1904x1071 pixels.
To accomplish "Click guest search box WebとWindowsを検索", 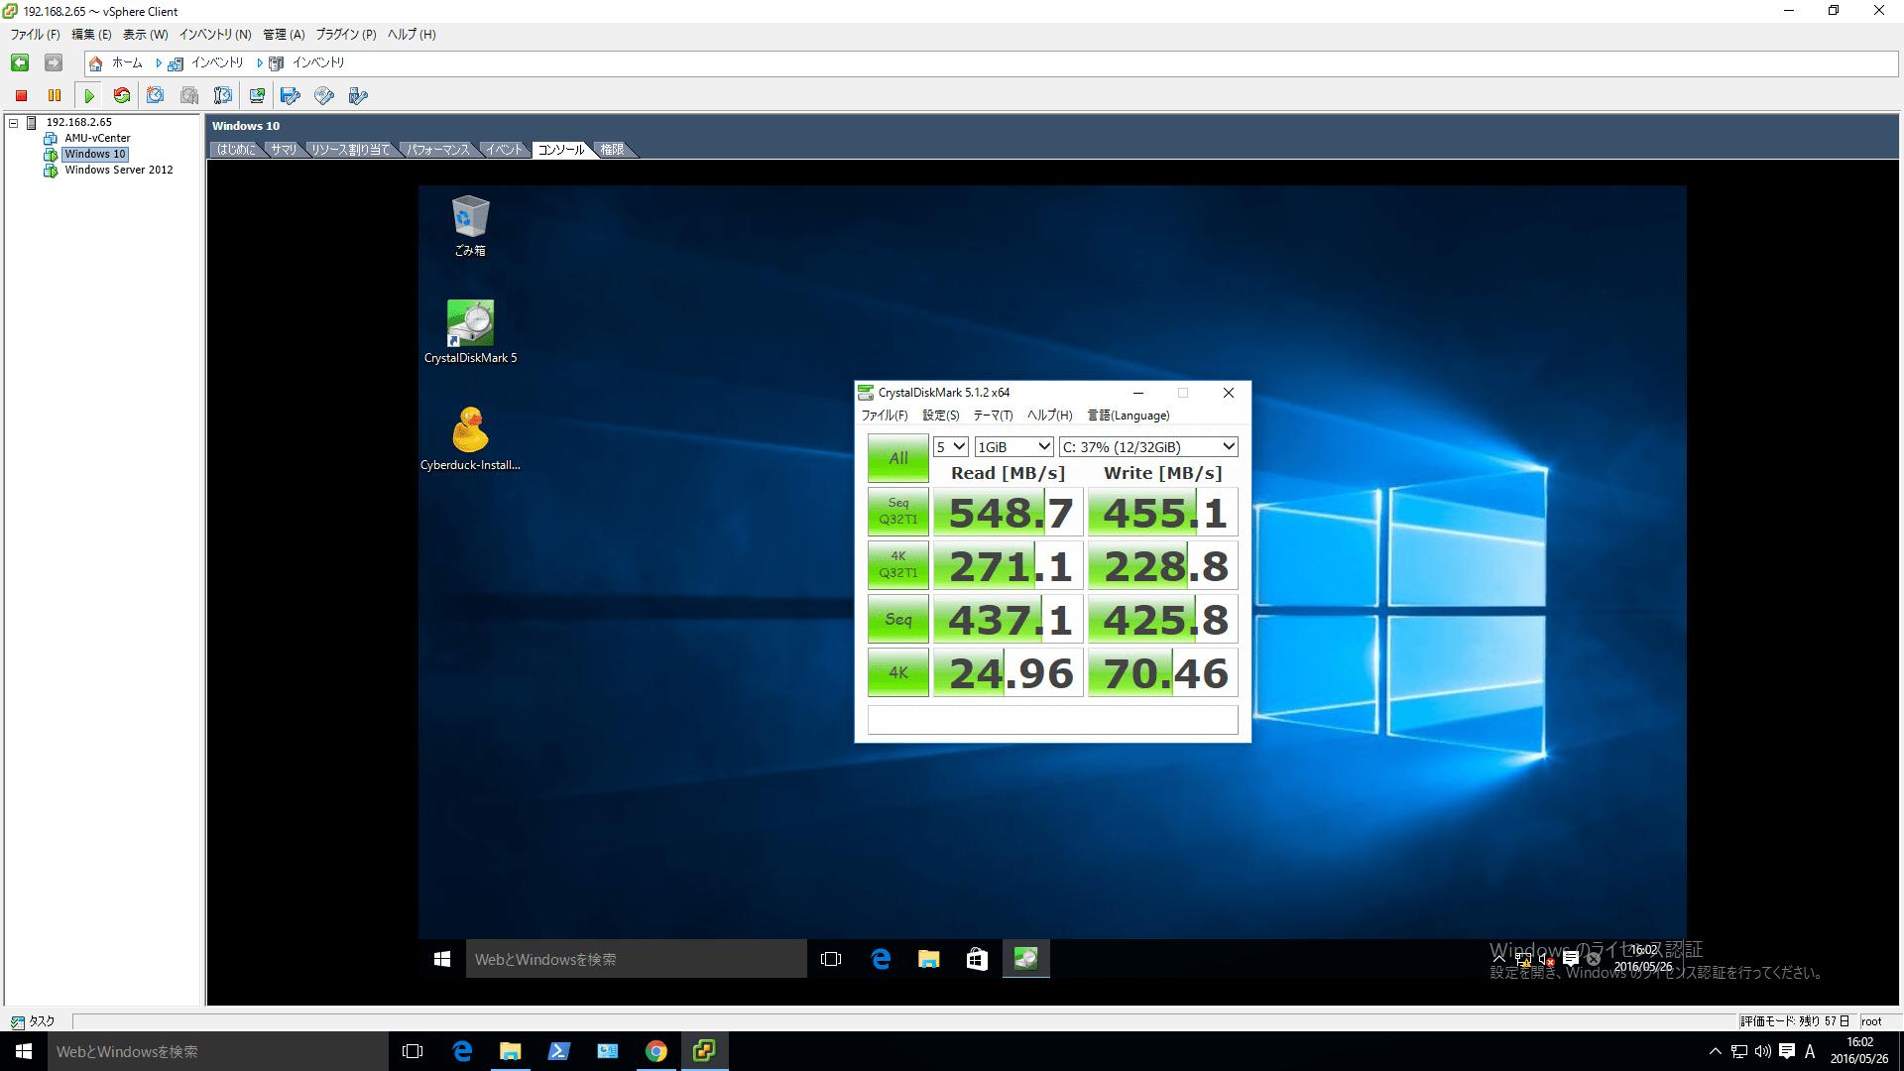I will pyautogui.click(x=636, y=959).
